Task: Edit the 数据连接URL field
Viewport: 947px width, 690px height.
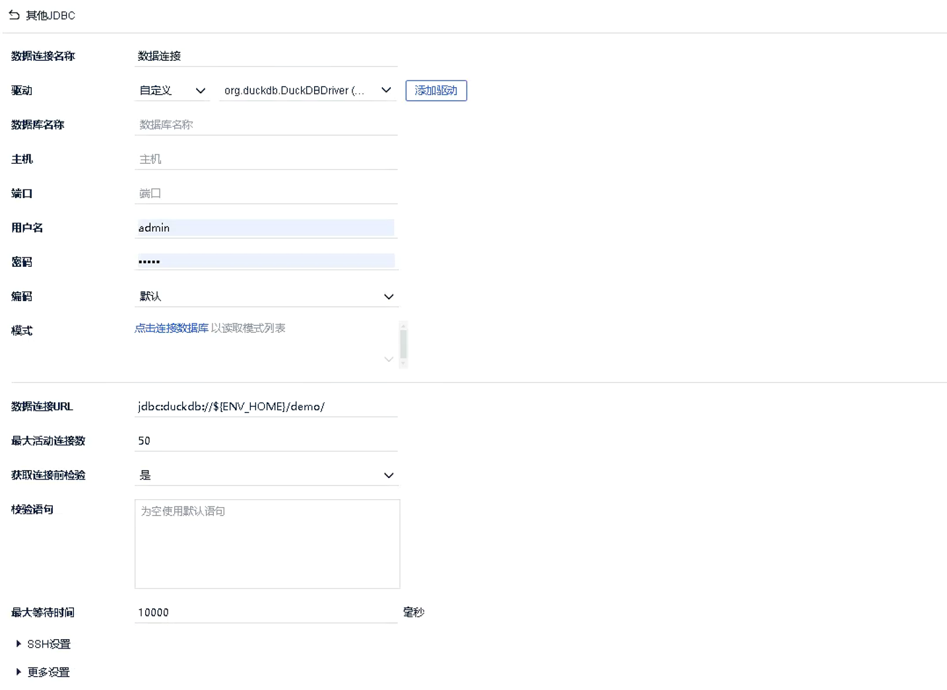Action: 266,407
